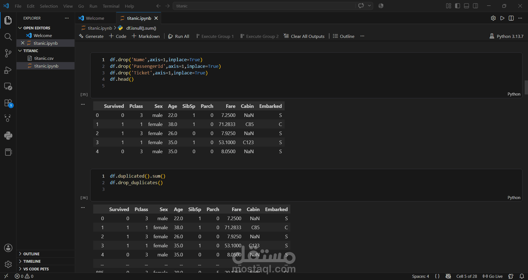Toggle primary side bar visibility

click(458, 6)
